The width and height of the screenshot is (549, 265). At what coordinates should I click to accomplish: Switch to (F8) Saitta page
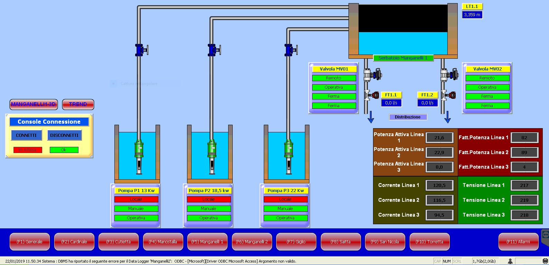[341, 242]
